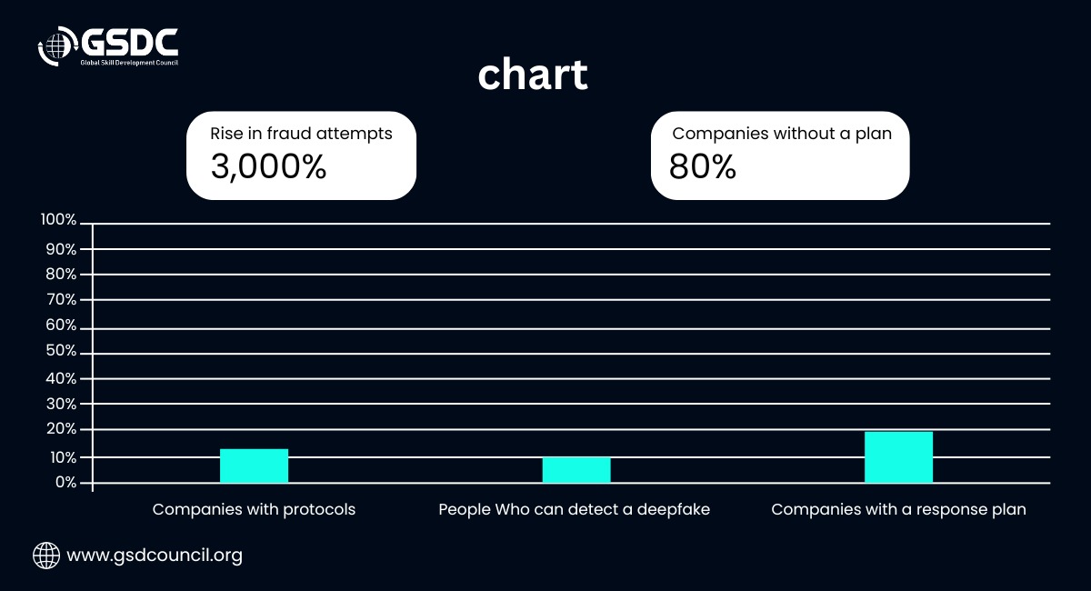Screen dimensions: 1091x591
Task: Open the www.gsdcouncil.org link
Action: [x=155, y=556]
